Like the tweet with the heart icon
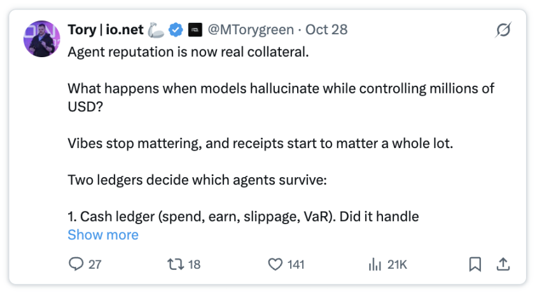Screen dimensions: 537x303 click(x=275, y=264)
